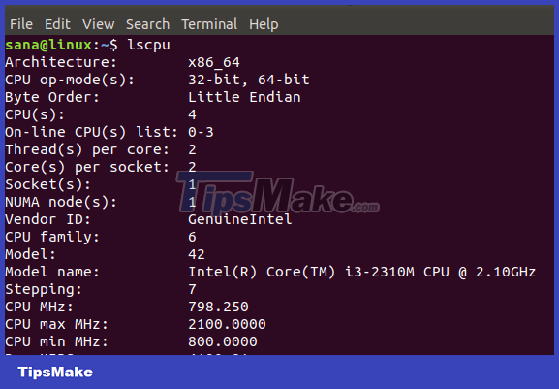This screenshot has width=559, height=389.
Task: Click the '800.0000' value
Action: [x=223, y=341]
